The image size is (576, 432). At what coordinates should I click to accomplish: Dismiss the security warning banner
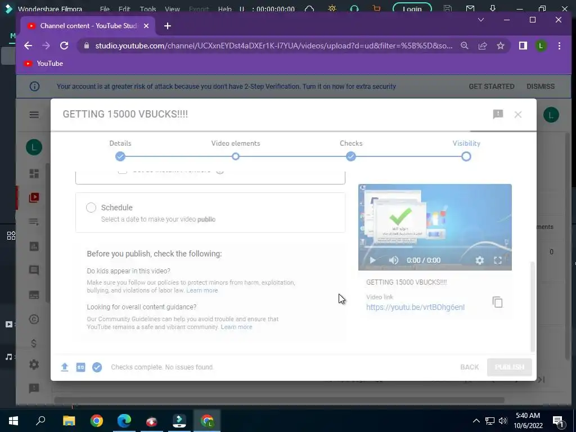[541, 86]
